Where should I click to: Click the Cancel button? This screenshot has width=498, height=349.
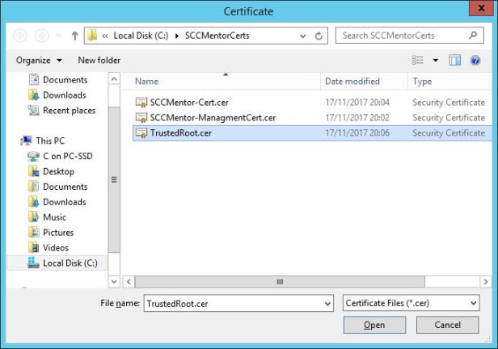click(x=447, y=325)
